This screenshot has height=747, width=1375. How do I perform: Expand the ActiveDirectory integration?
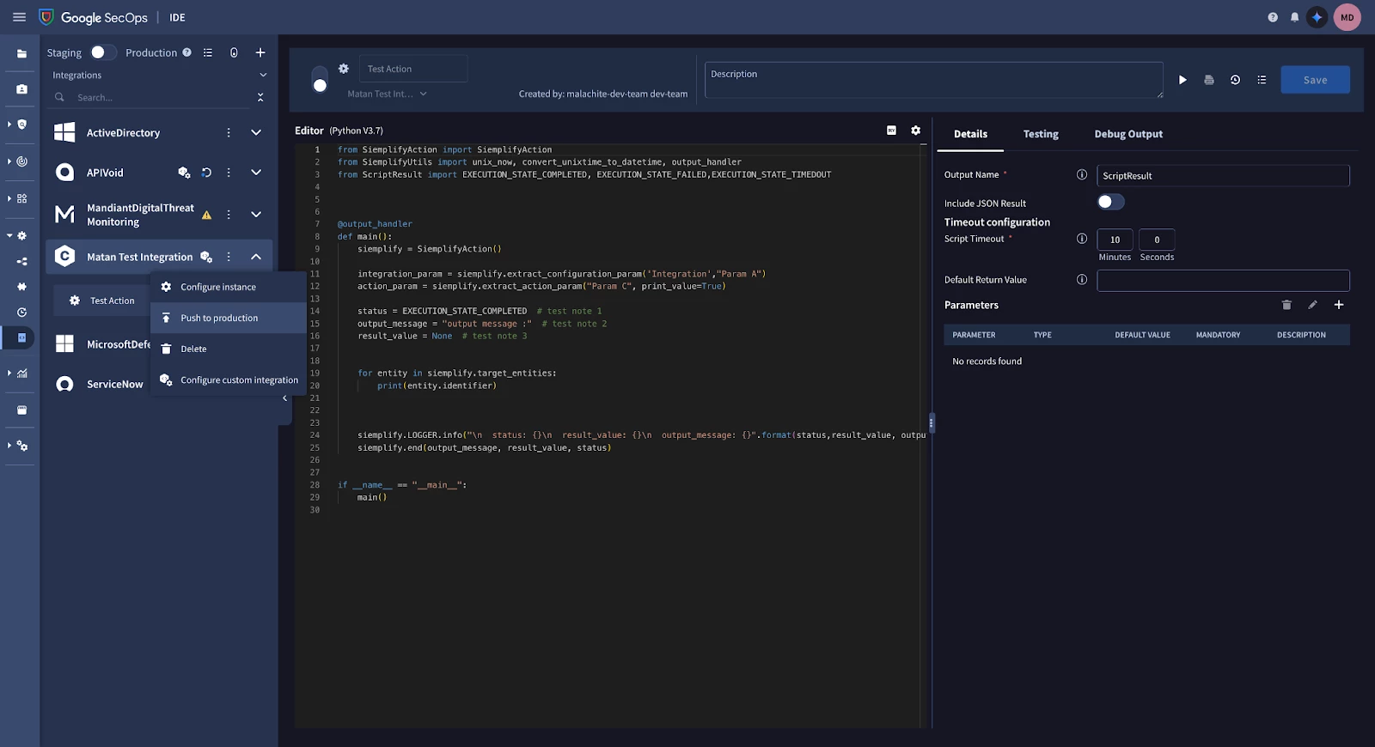click(256, 133)
